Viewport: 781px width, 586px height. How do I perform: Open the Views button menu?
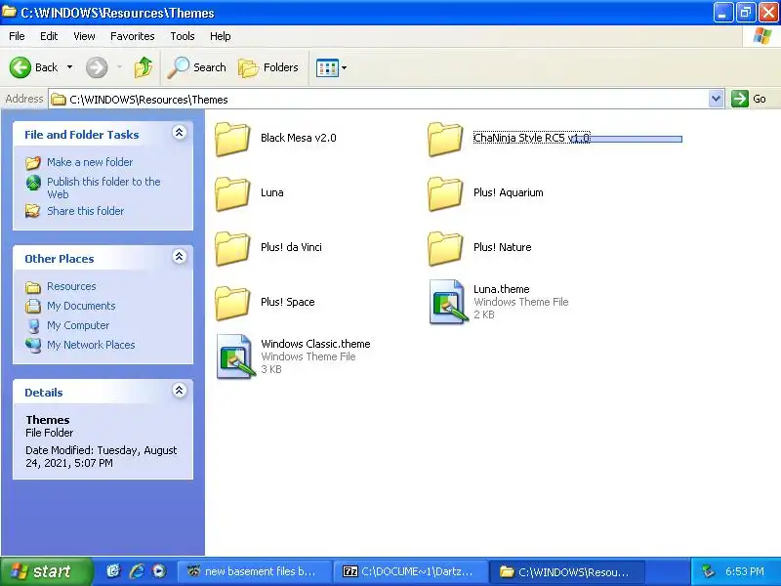(x=332, y=67)
